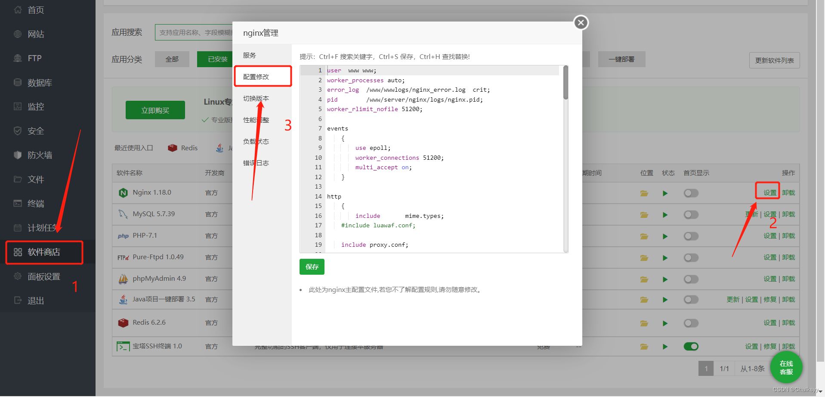Click the 宝塔SSH终端 terminal icon

[123, 346]
